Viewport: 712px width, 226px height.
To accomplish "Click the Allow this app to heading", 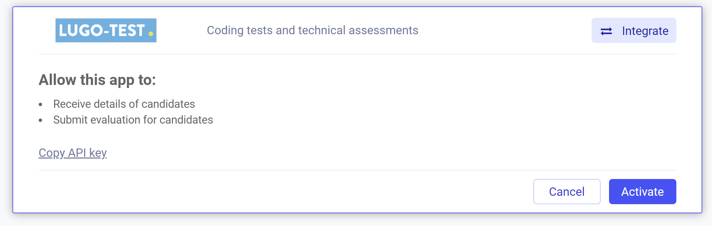I will (97, 80).
